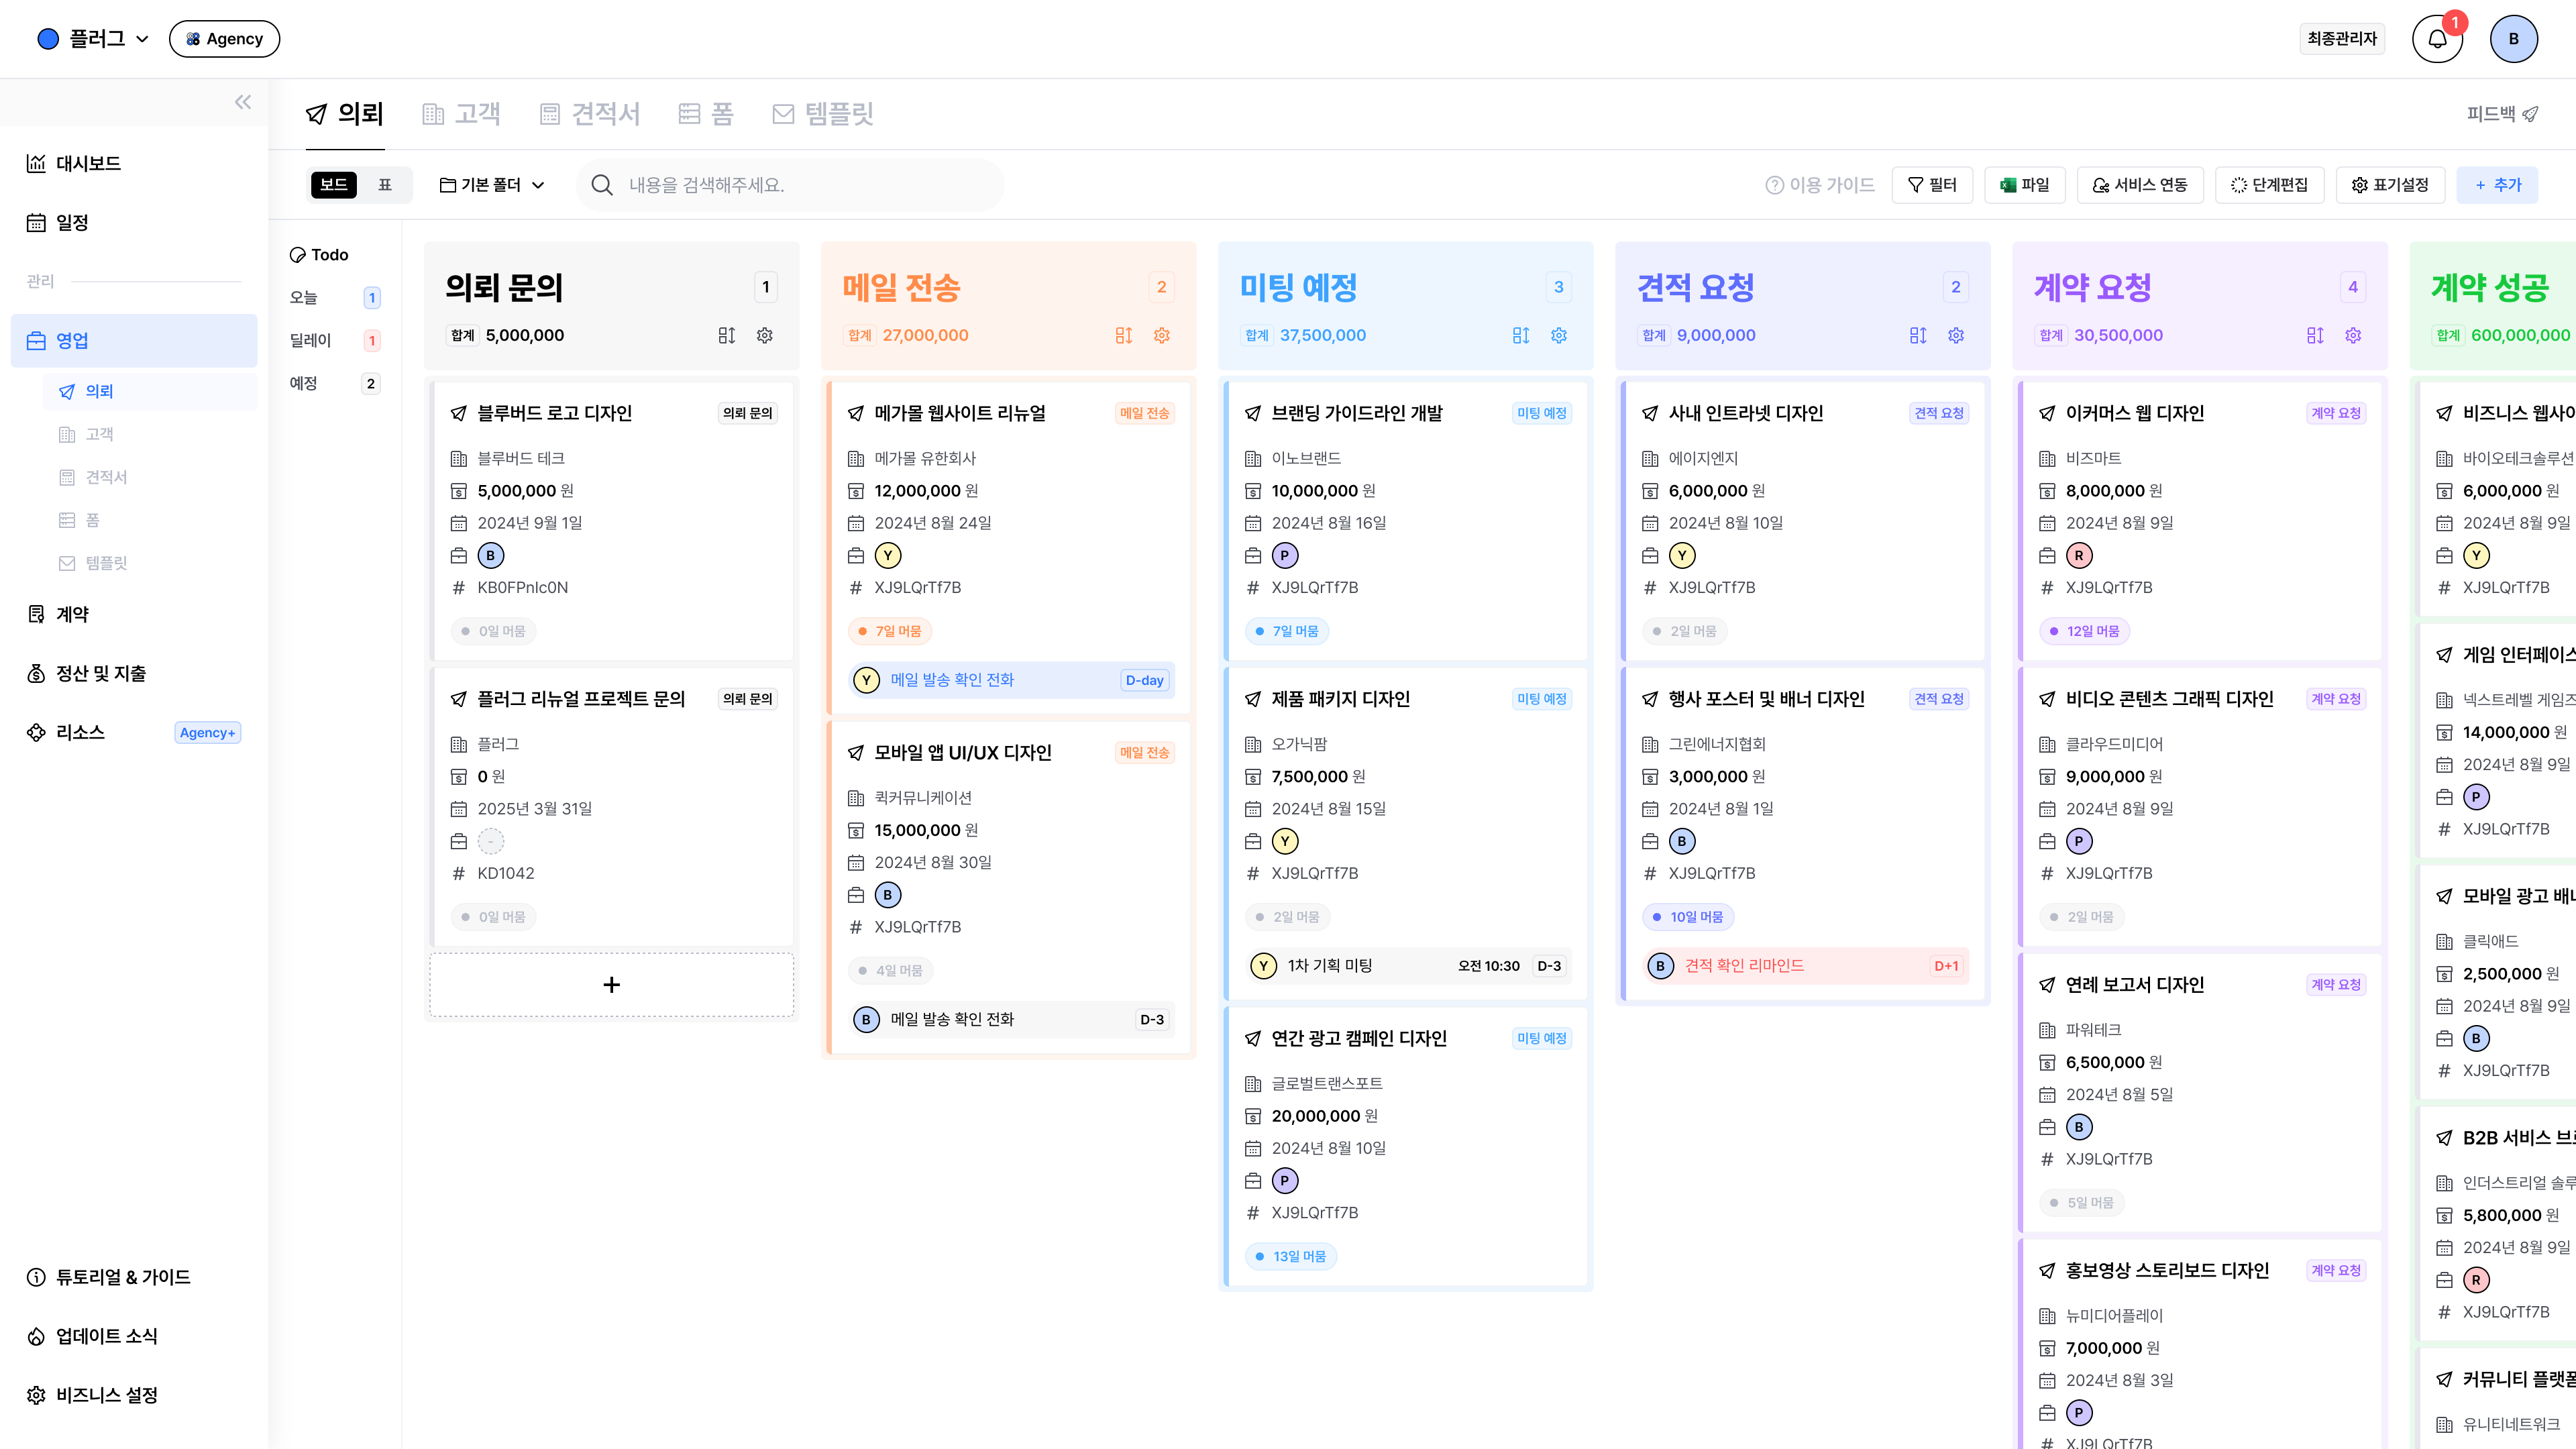The image size is (2576, 1449).
Task: Click 최종관리자 role badge
Action: point(2341,39)
